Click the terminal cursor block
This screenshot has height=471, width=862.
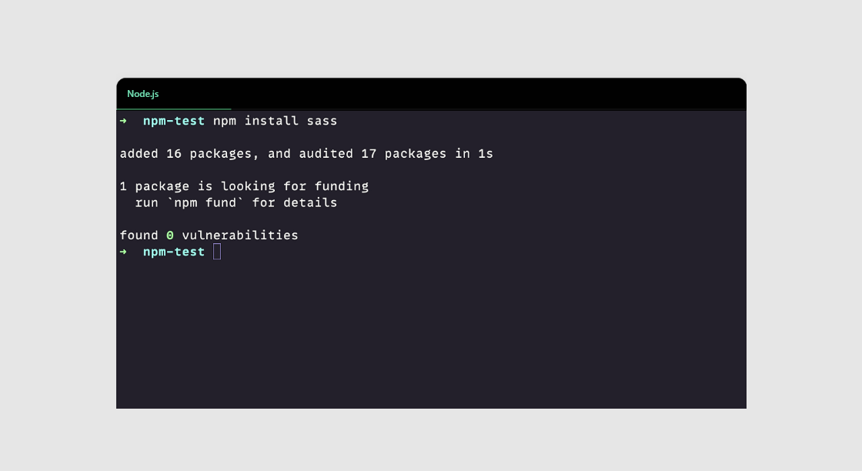tap(217, 252)
